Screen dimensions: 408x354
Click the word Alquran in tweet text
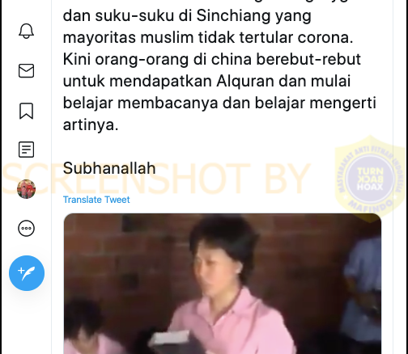(245, 81)
